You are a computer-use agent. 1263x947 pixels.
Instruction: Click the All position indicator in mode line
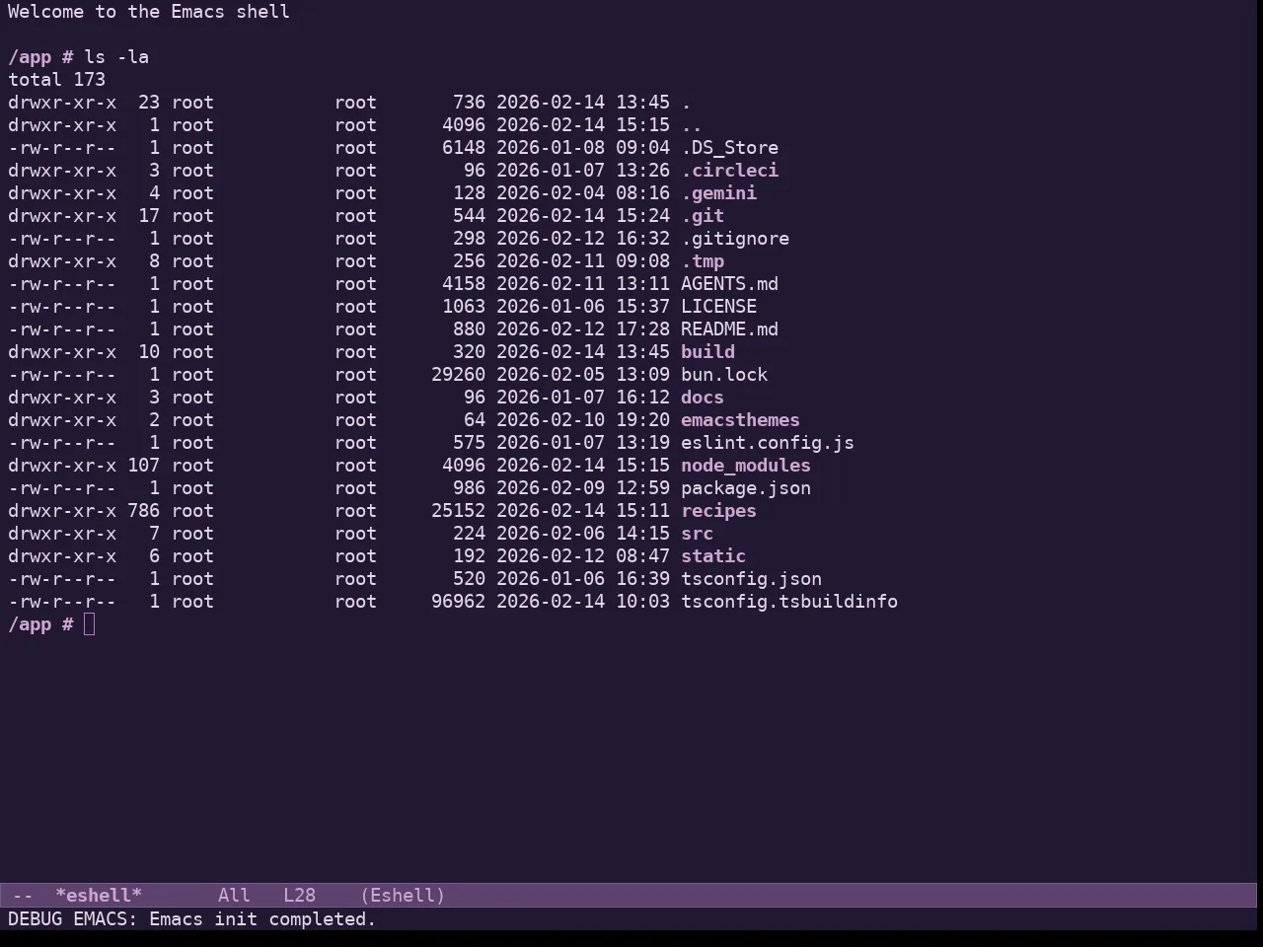coord(234,896)
